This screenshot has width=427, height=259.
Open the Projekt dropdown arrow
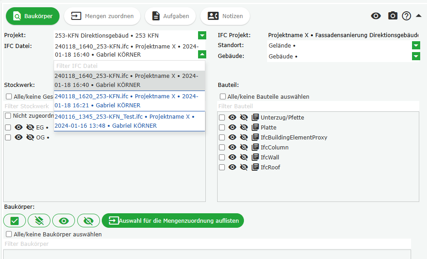(202, 36)
